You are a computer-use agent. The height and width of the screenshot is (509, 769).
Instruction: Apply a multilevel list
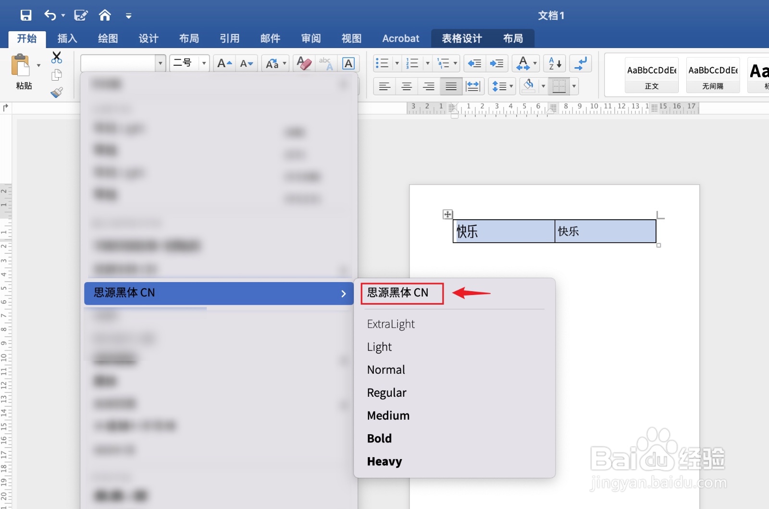[444, 63]
